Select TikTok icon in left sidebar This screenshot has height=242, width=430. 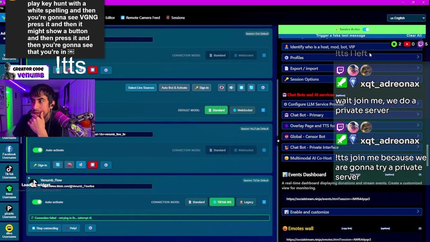point(9,172)
